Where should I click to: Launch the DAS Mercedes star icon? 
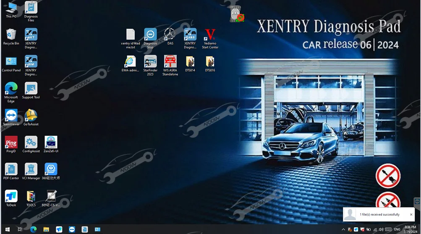click(x=170, y=37)
